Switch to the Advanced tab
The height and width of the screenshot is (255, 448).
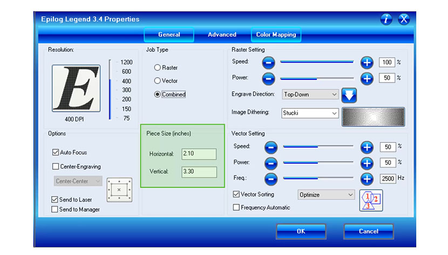click(x=222, y=35)
